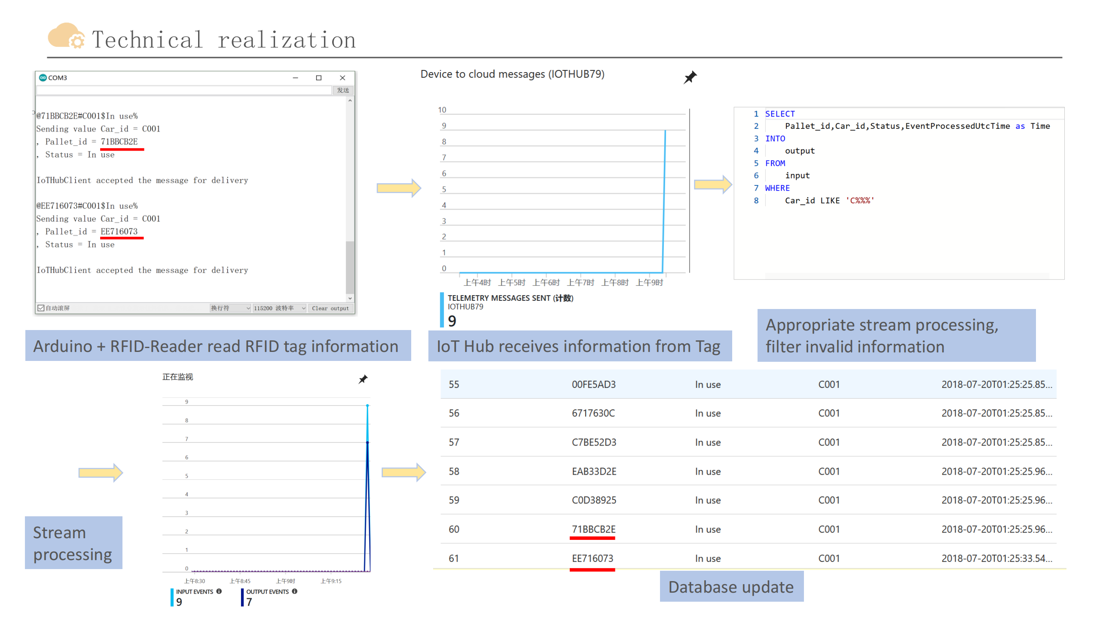Click the TELEMETRY MESSAGES SENT blue legend swatch
The width and height of the screenshot is (1100, 618).
[442, 310]
